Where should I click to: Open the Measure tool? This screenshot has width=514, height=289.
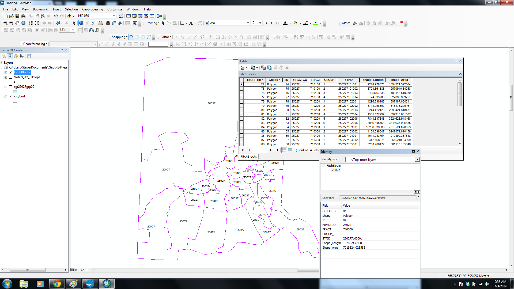101,23
